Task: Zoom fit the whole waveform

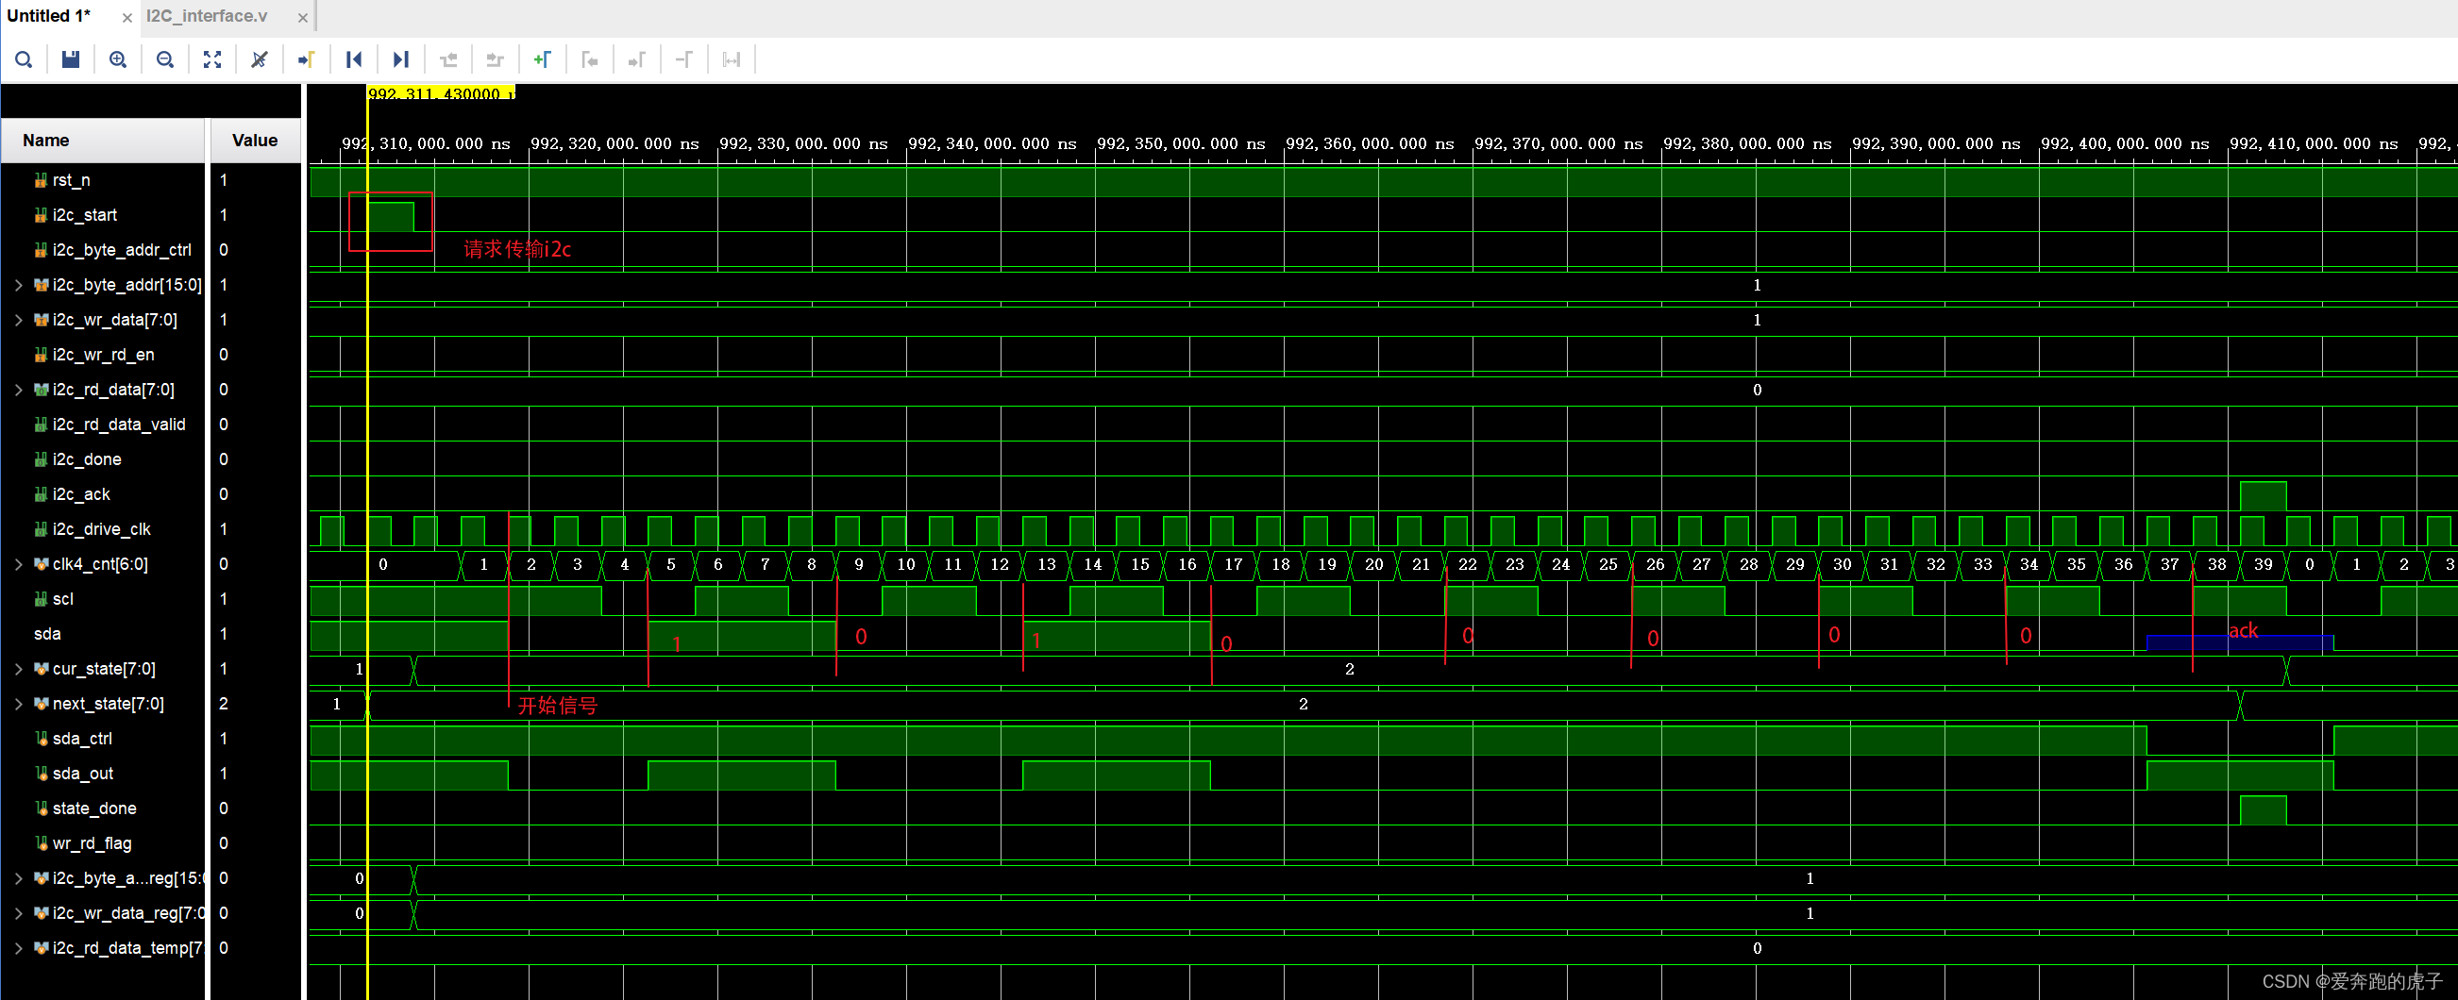Action: (211, 60)
